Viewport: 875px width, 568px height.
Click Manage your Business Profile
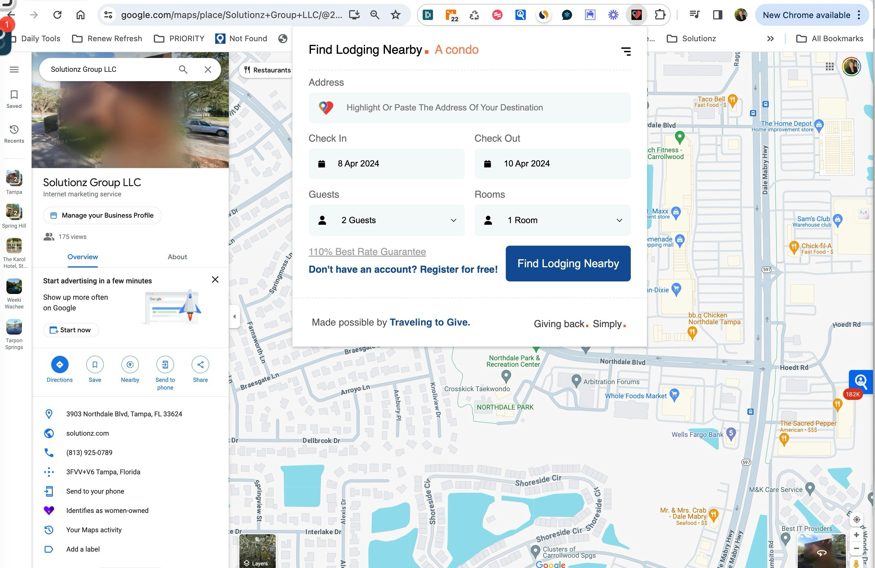coord(102,215)
